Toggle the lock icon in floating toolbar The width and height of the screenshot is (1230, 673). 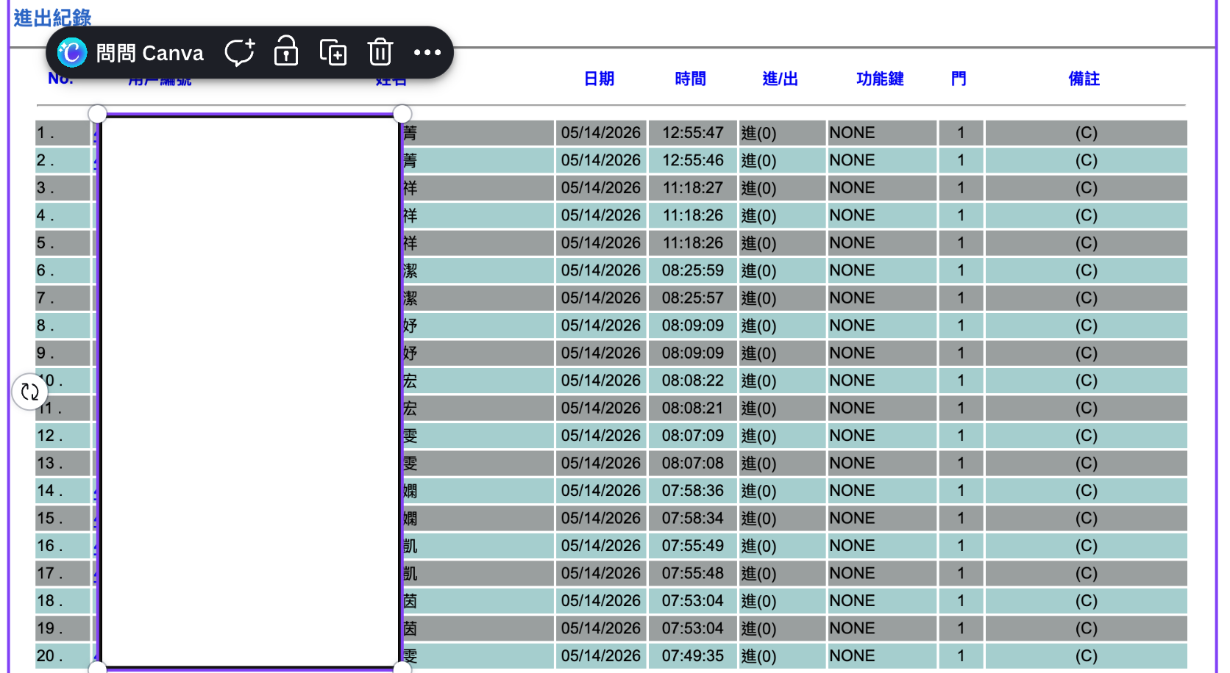pyautogui.click(x=286, y=52)
